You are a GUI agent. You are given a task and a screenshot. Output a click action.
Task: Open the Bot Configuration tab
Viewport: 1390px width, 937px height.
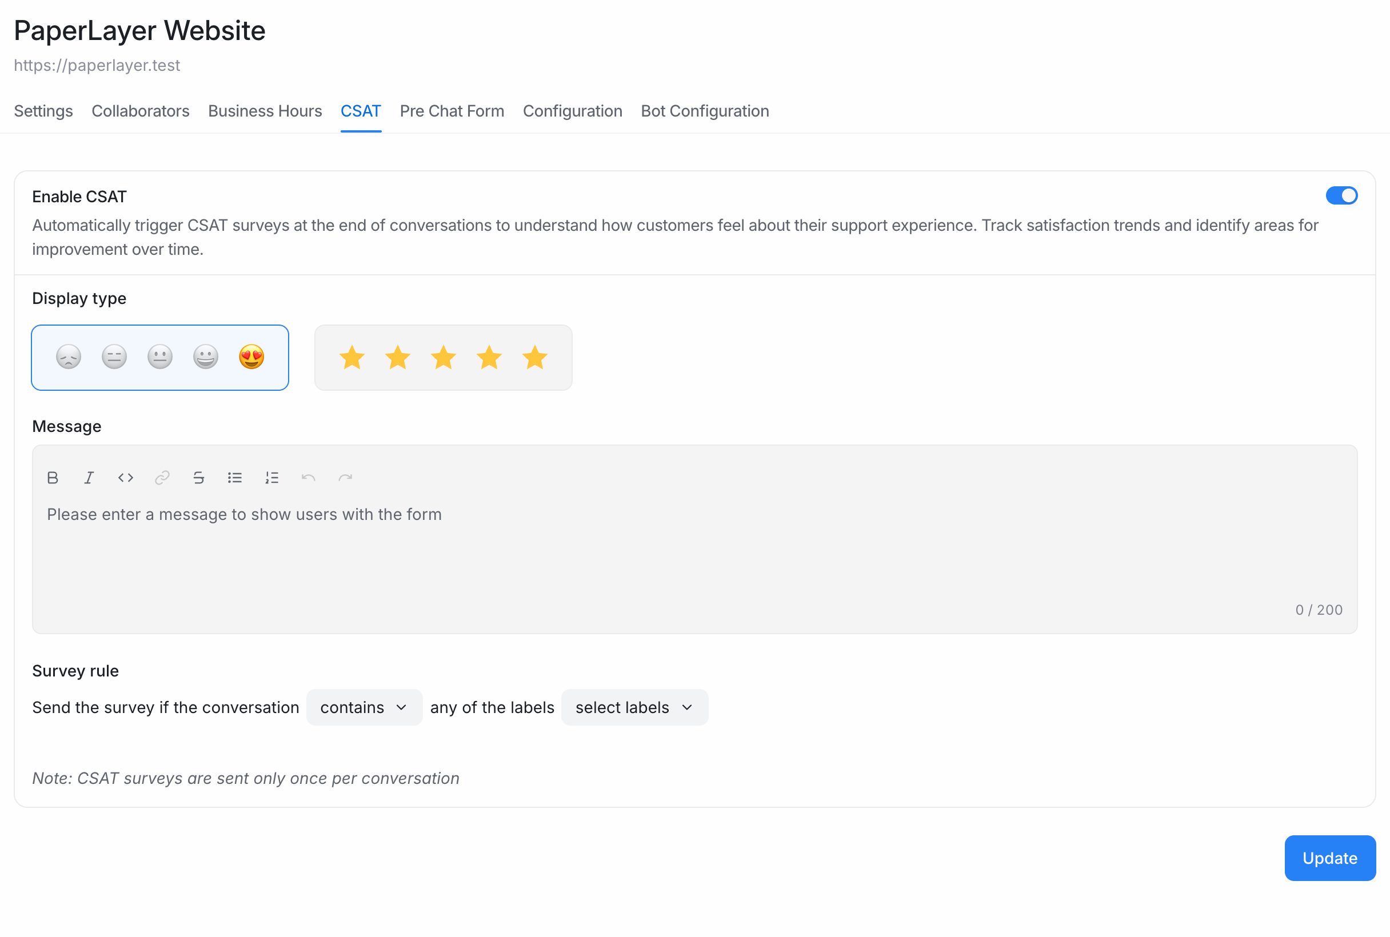[705, 111]
